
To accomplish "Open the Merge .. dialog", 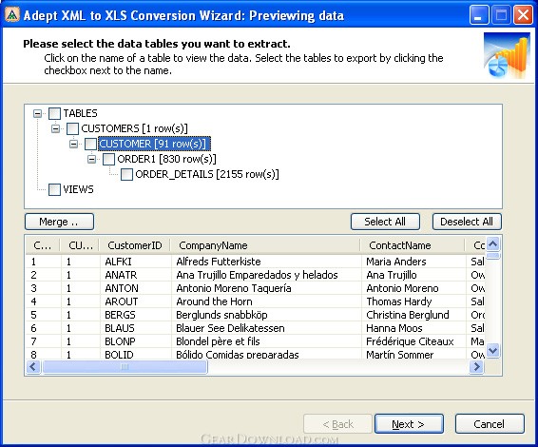I will [x=59, y=222].
